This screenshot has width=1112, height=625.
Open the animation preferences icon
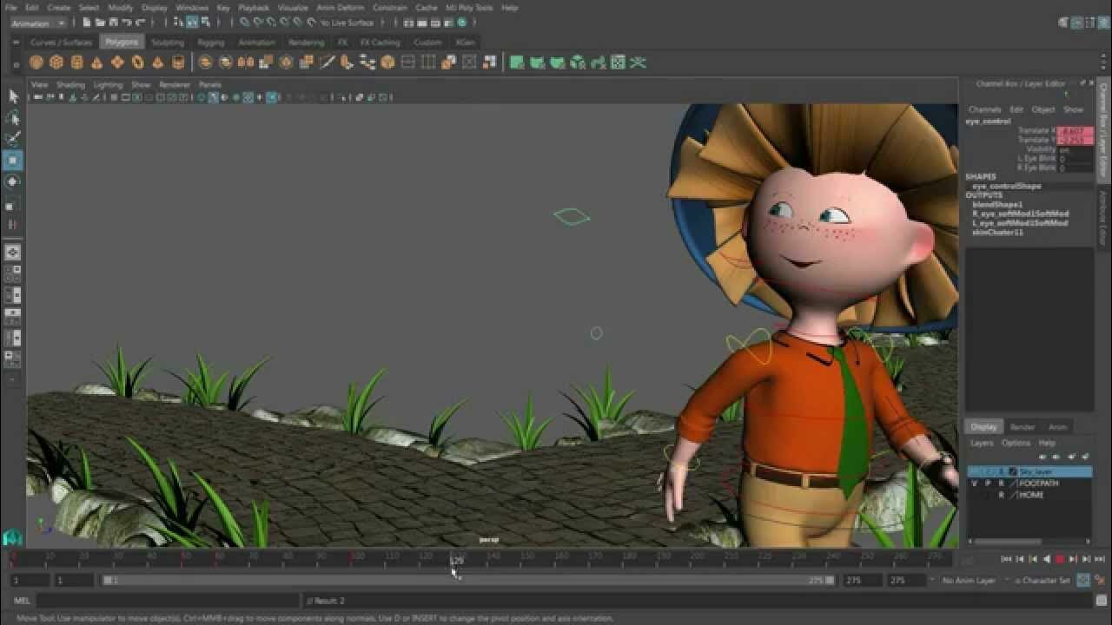(x=1101, y=581)
